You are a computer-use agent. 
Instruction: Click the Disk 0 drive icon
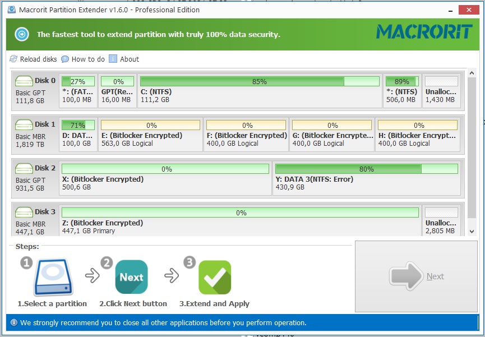[x=24, y=81]
